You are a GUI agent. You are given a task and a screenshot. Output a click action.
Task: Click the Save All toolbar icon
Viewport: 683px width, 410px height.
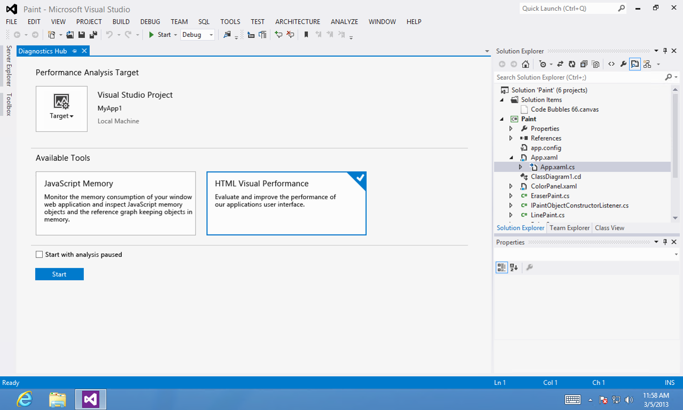(94, 35)
